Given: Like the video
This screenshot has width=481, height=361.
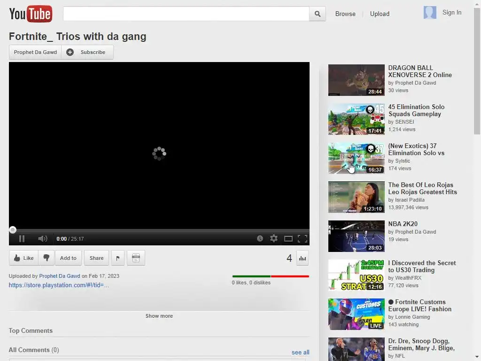Looking at the screenshot, I should [x=23, y=258].
